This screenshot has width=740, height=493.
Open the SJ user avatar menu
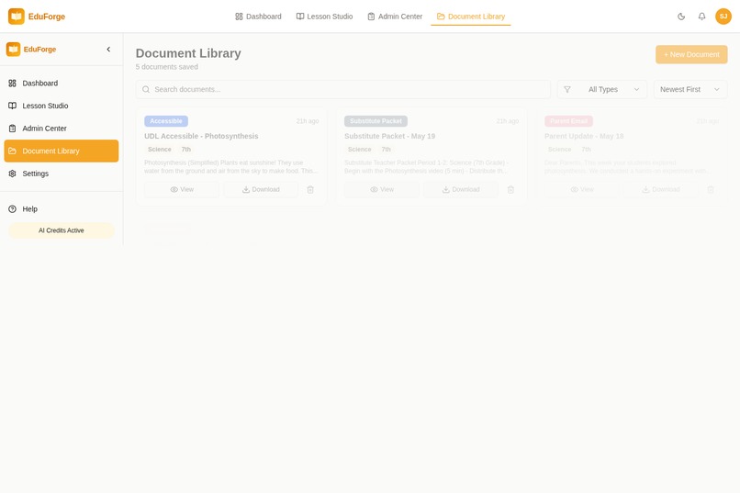point(723,17)
